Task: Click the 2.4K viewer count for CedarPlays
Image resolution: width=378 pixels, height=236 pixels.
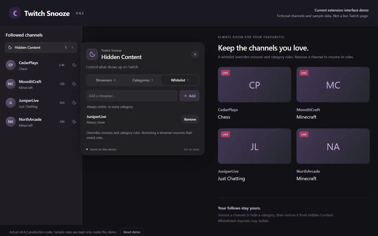Action: pyautogui.click(x=62, y=65)
